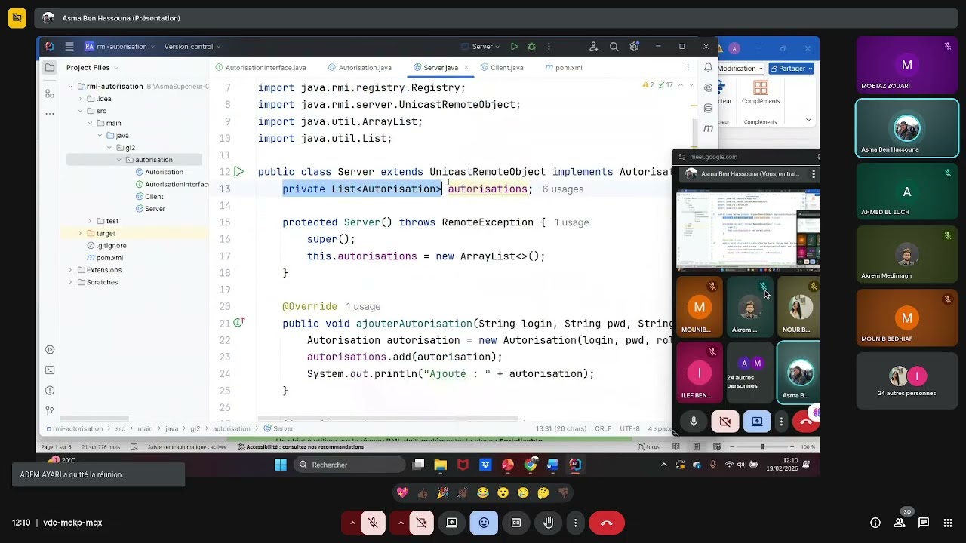
Task: Raise hand in Meet bottom bar
Action: point(549,523)
